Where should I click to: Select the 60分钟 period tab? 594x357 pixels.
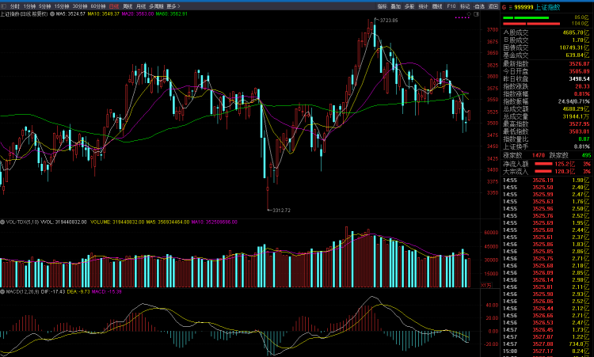coord(99,6)
